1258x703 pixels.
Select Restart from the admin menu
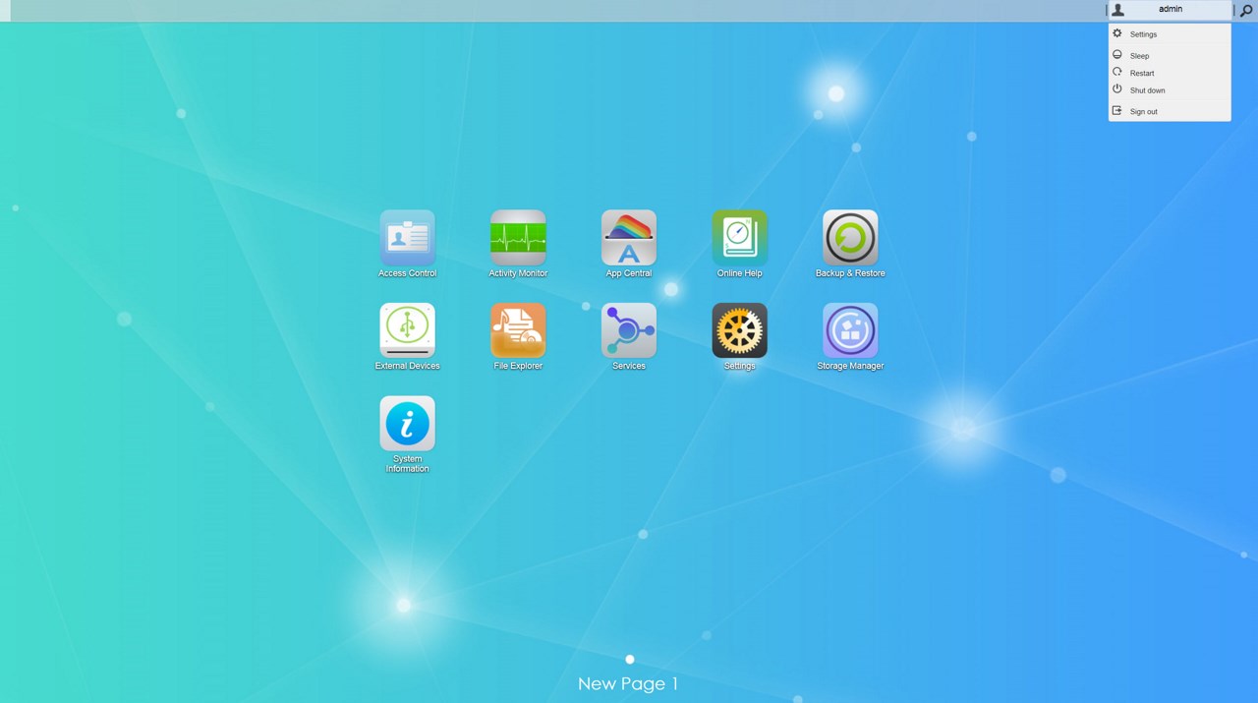click(x=1170, y=73)
